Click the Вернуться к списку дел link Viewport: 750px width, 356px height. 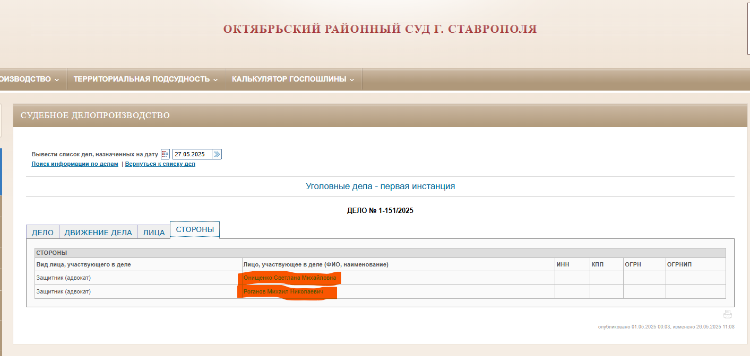point(160,164)
